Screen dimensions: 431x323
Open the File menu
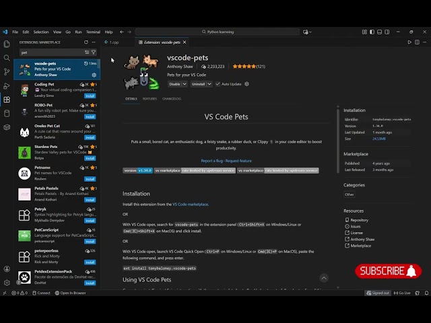point(15,32)
